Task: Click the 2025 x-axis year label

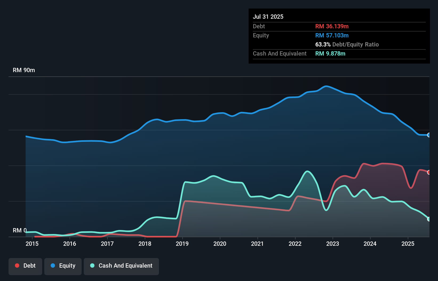Action: (408, 244)
